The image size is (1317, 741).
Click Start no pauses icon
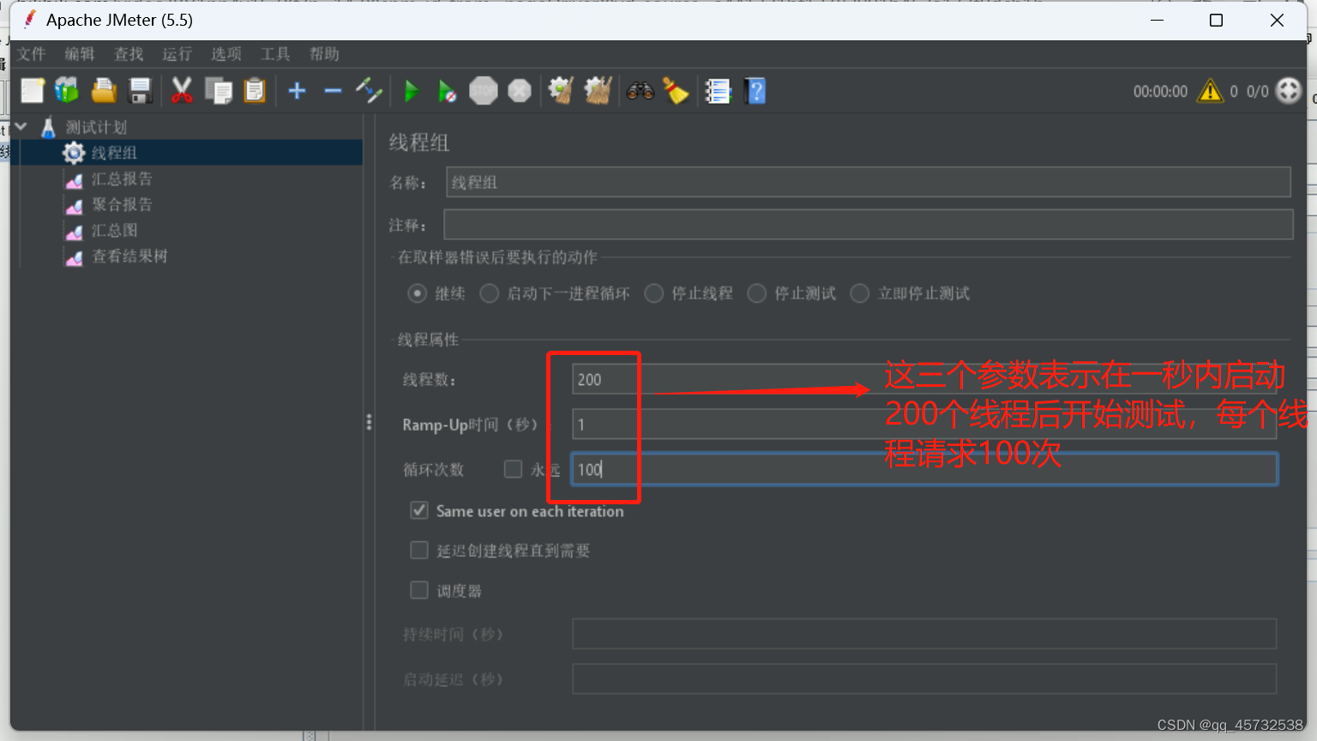click(447, 91)
